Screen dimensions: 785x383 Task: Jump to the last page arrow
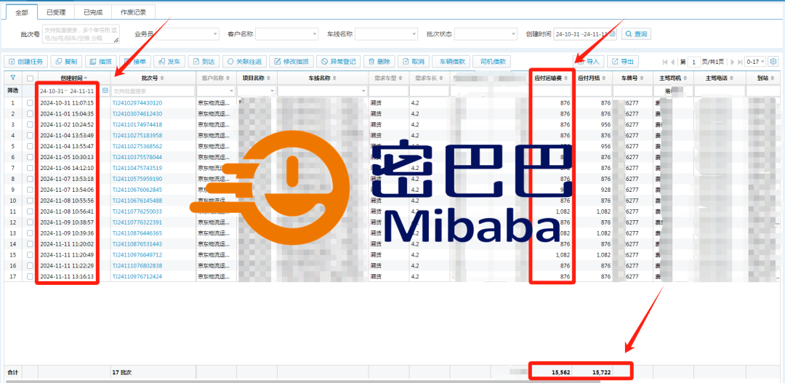coord(739,62)
